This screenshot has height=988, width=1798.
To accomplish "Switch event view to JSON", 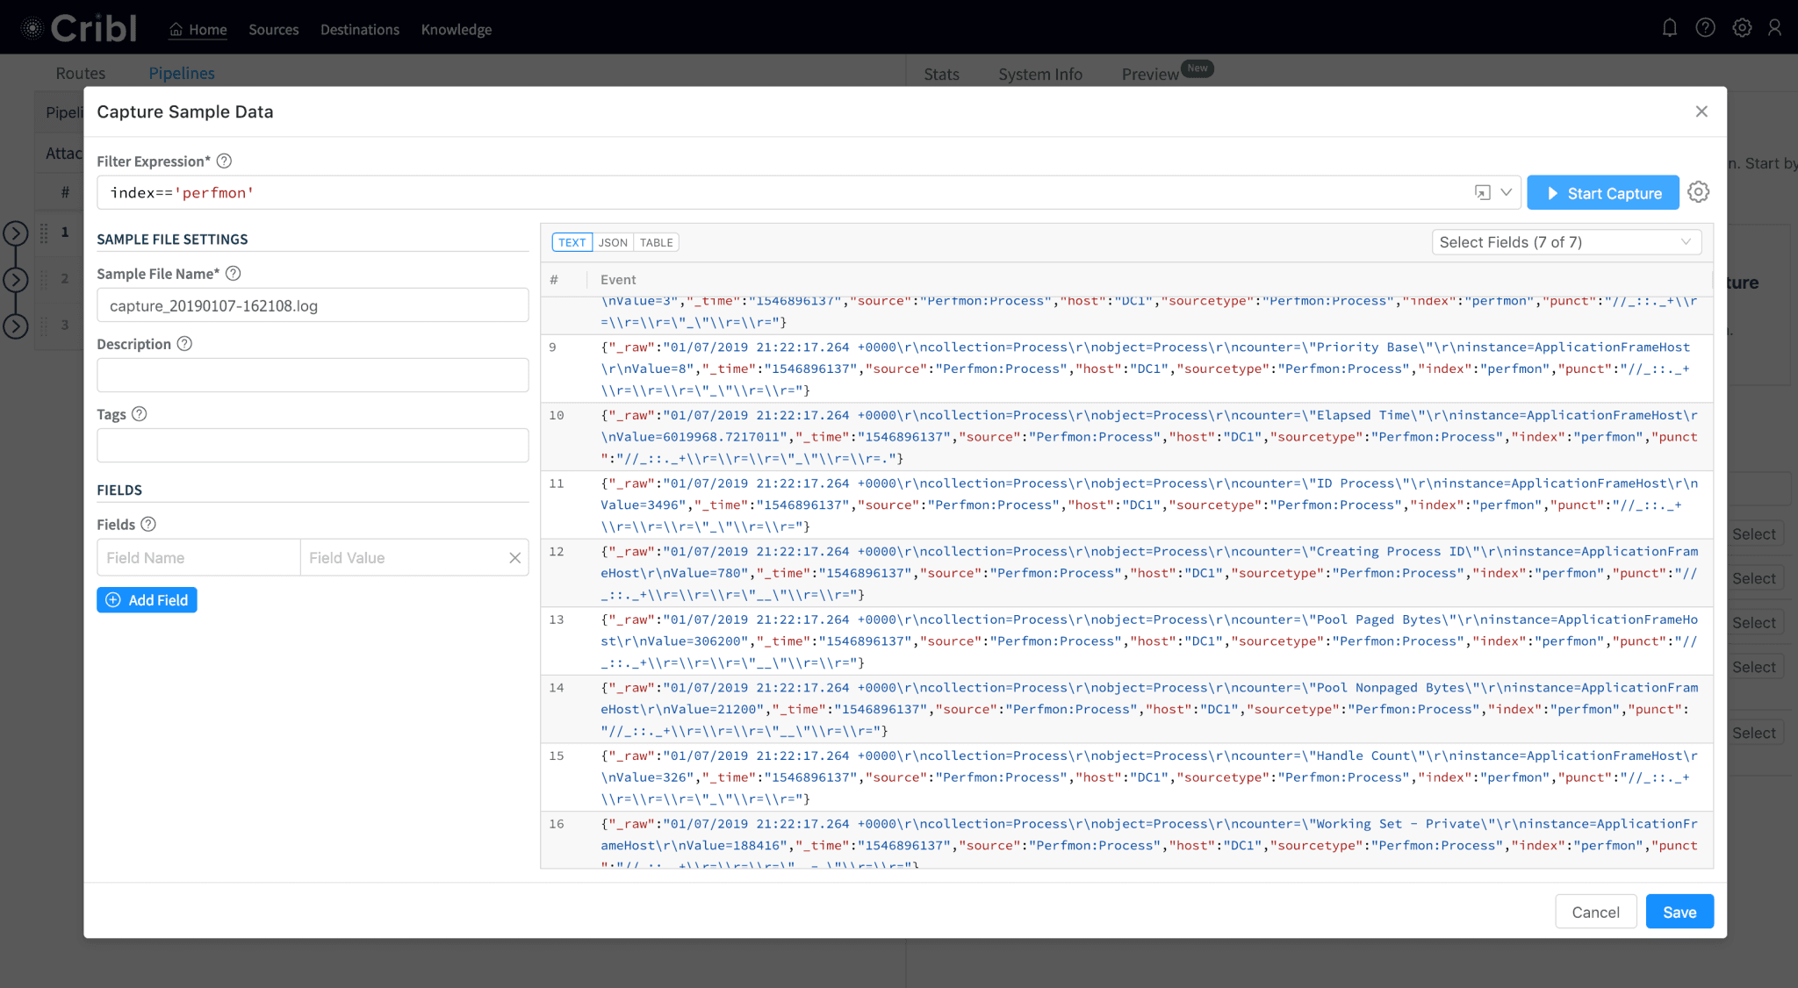I will coord(613,243).
